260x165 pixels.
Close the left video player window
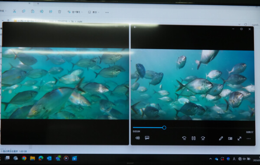point(125,26)
